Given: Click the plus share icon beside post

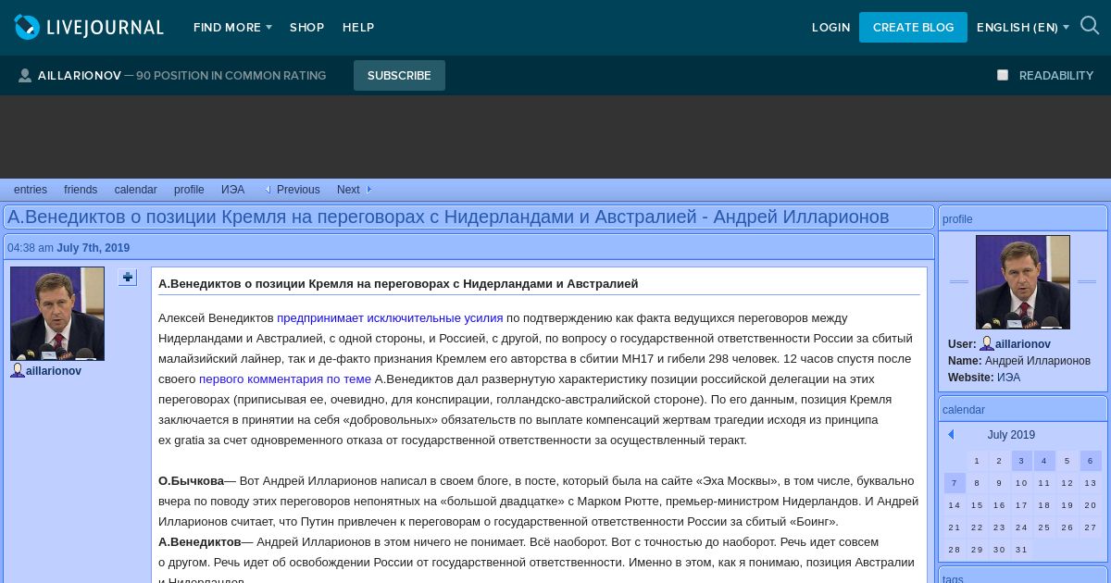Looking at the screenshot, I should [128, 277].
